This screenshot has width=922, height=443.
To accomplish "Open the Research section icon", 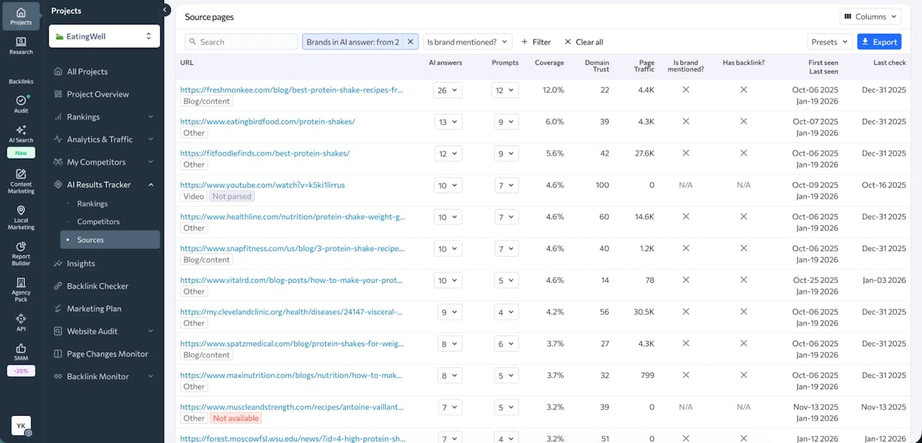I will point(21,46).
